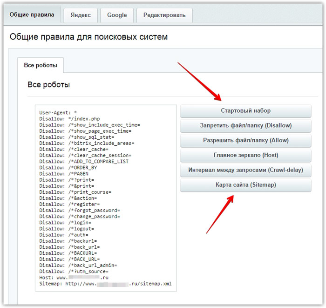This screenshot has height=308, width=326.
Task: Click the Общие правила для поисковых систем heading
Action: [88, 37]
